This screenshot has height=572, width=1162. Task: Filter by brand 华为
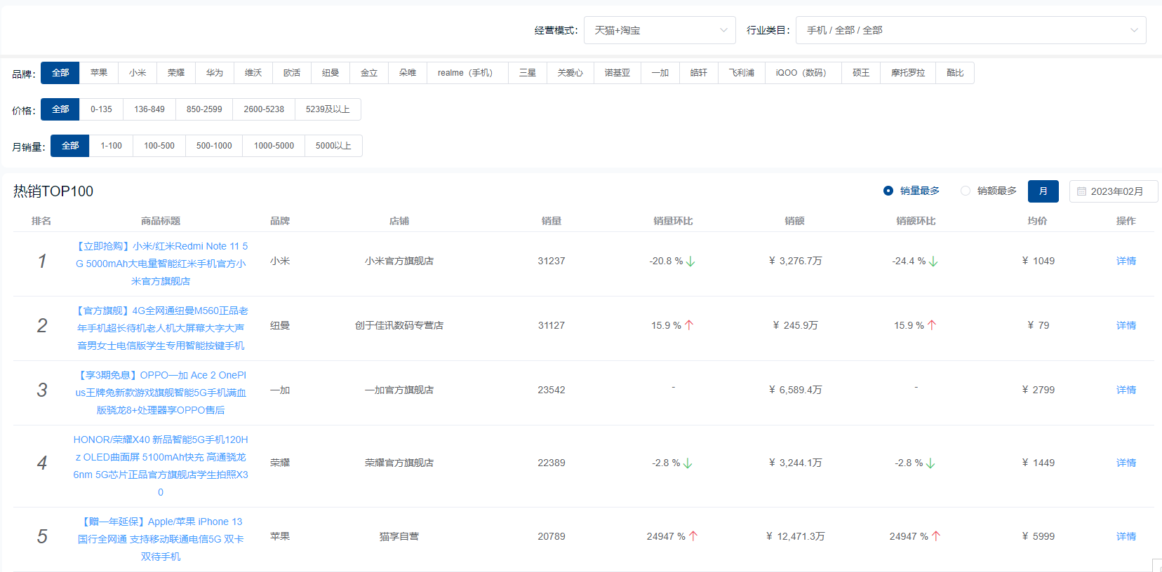[215, 73]
